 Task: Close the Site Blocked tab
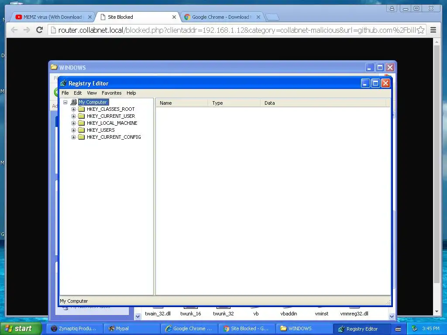(174, 17)
